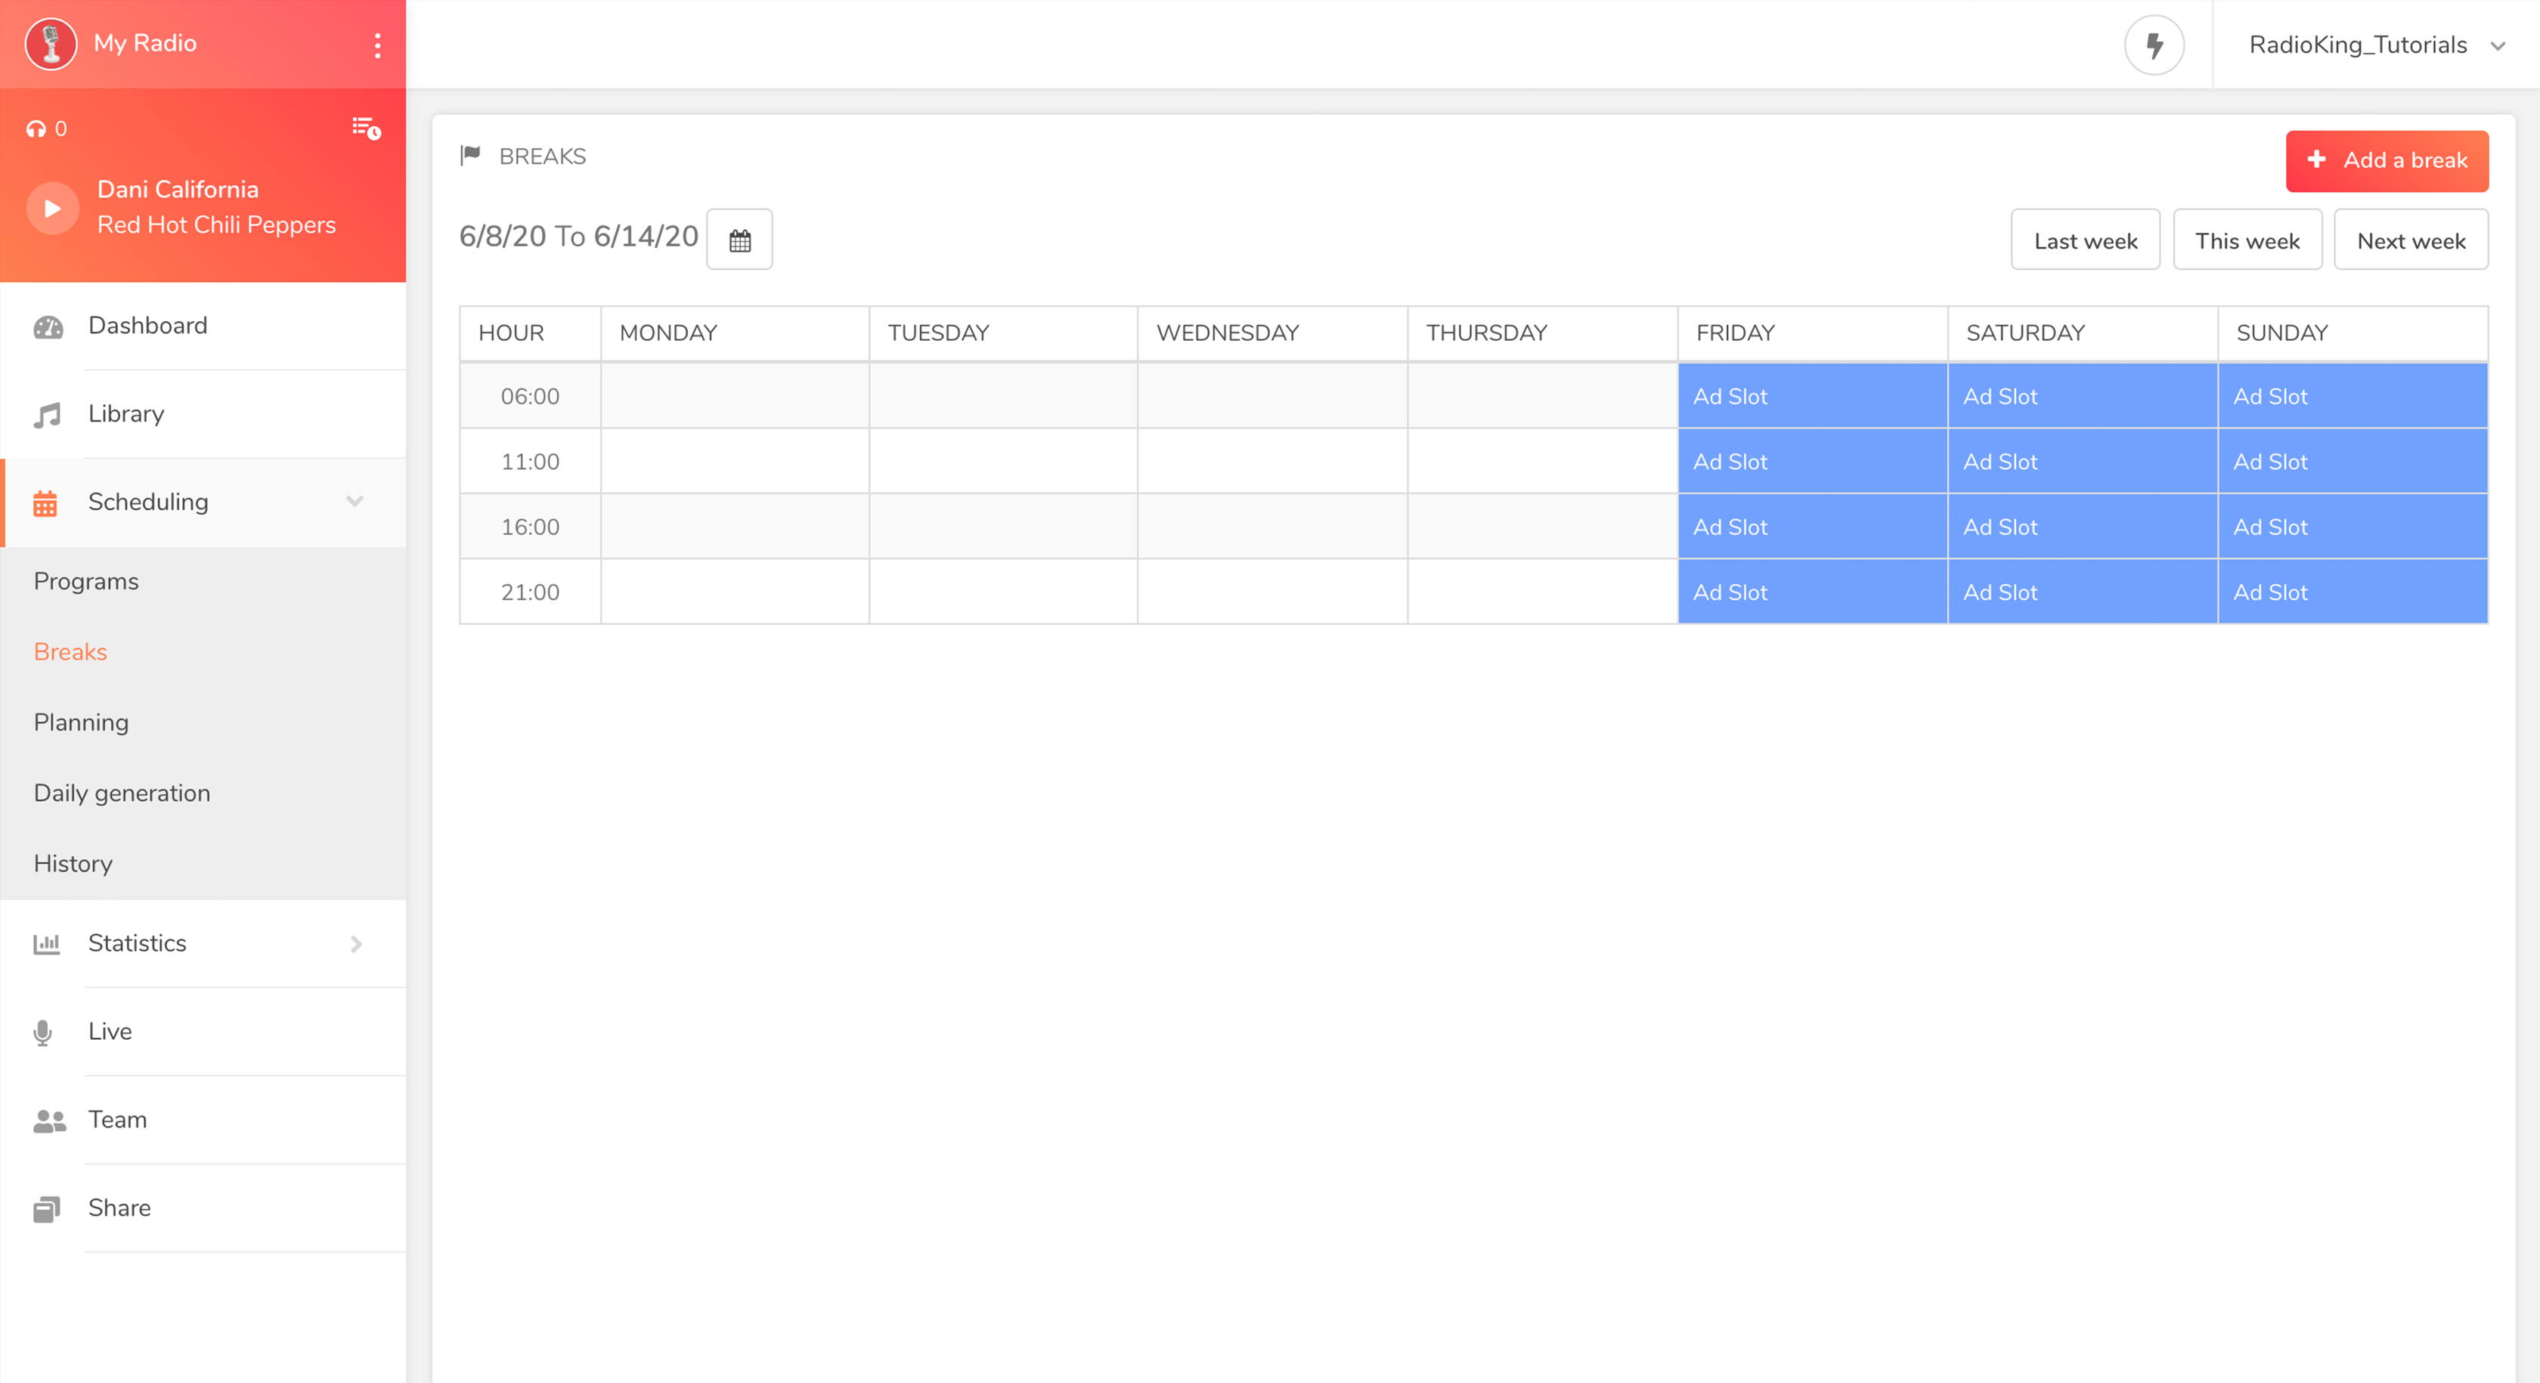Select Friday 06:00 Ad Slot
Screen dimensions: 2540x1383
(x=1812, y=396)
